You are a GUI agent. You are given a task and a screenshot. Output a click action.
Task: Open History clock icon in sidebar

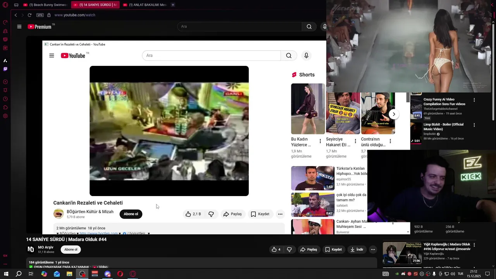(5, 99)
